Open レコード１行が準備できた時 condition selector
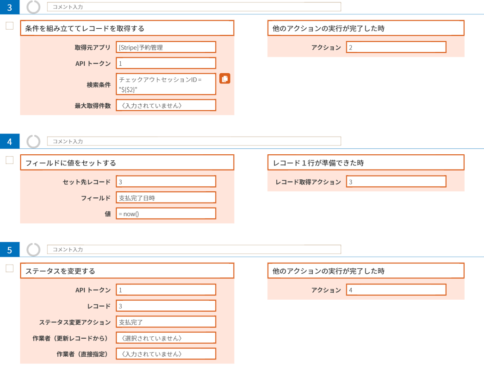The height and width of the screenshot is (372, 484). click(366, 163)
